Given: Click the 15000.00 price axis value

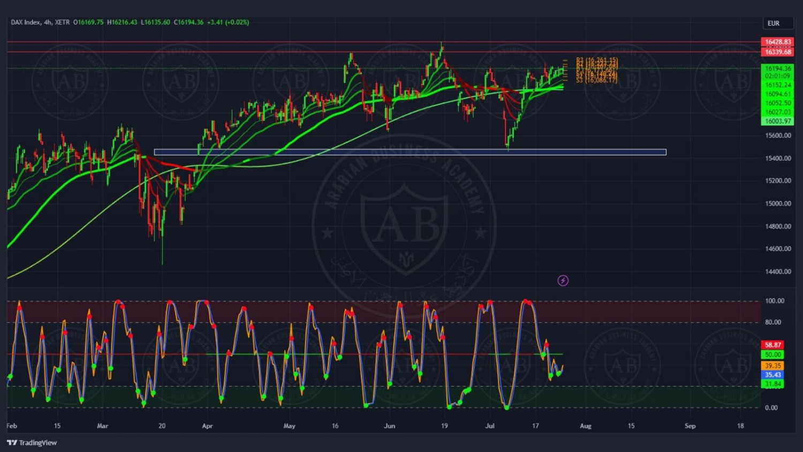Looking at the screenshot, I should coord(778,204).
